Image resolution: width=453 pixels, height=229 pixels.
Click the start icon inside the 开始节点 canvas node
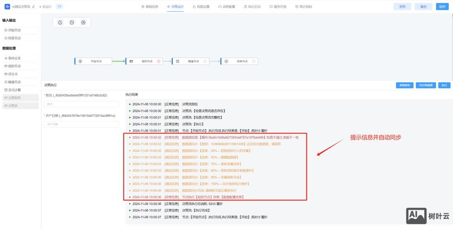[x=80, y=61]
